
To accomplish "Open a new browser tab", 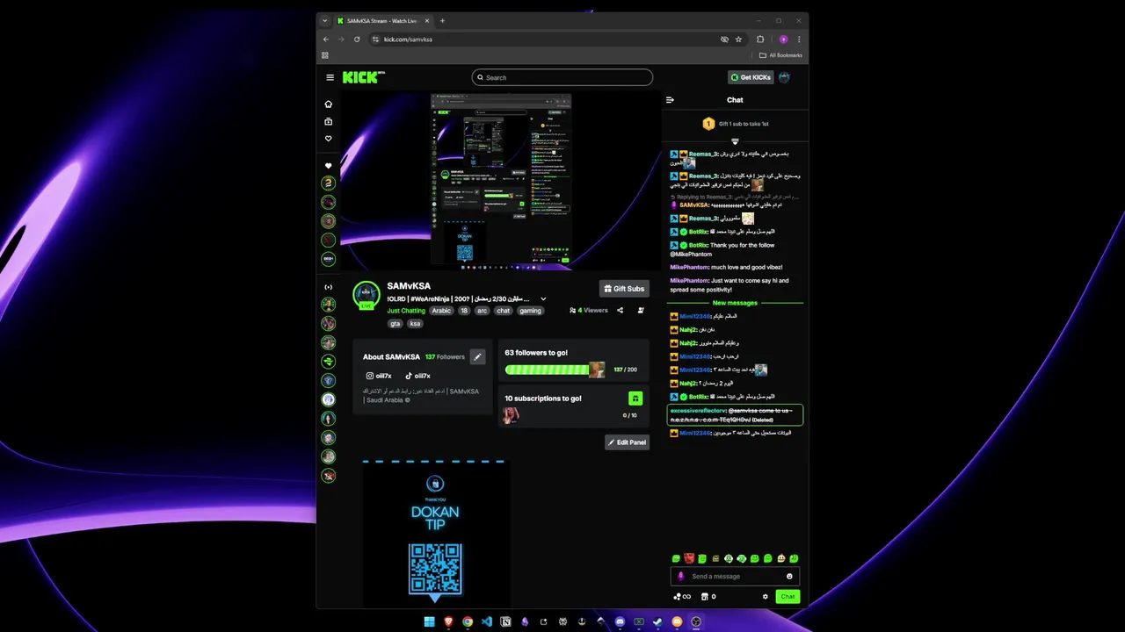I will click(x=442, y=21).
